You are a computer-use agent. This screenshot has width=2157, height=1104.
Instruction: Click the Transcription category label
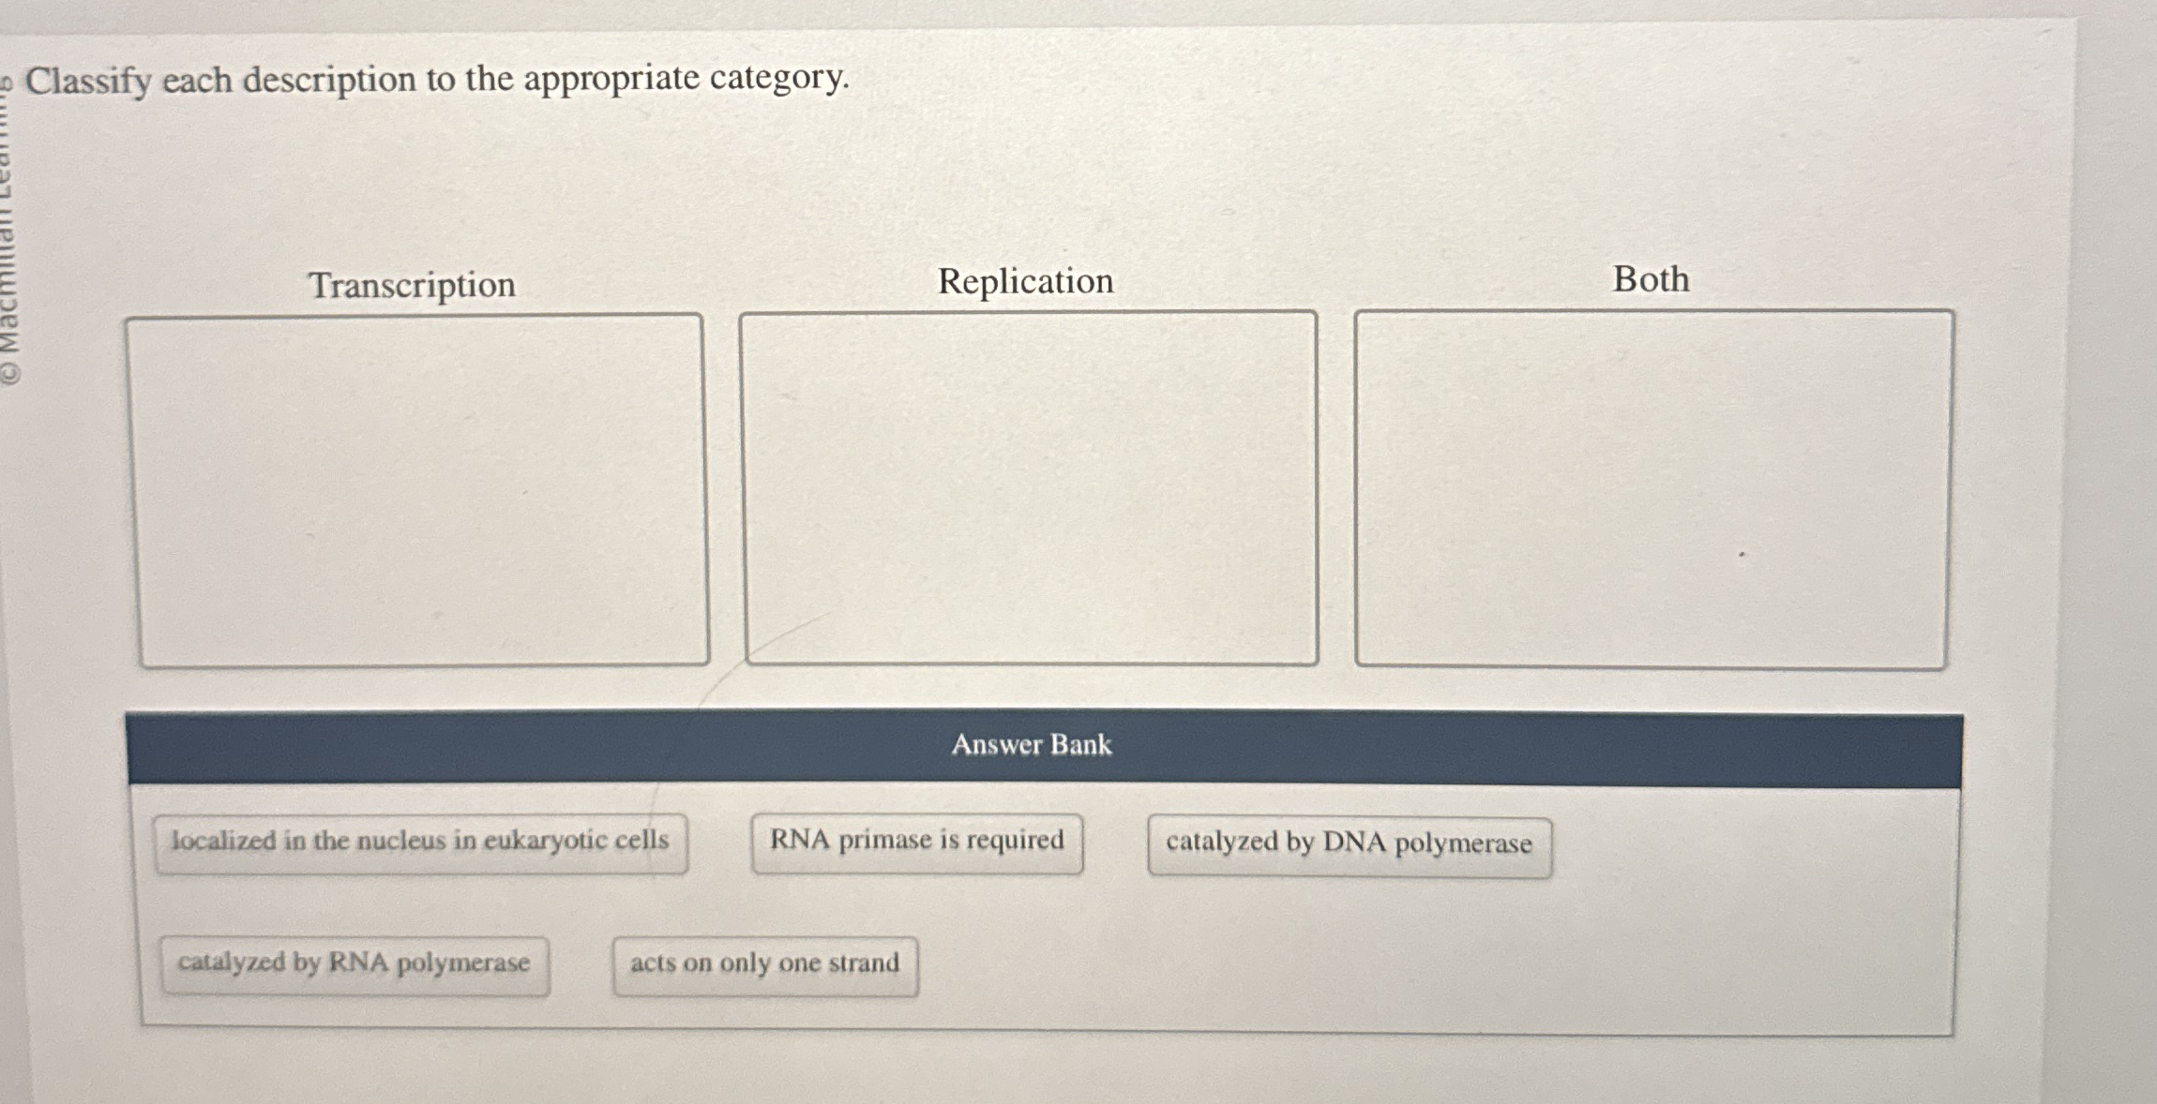pos(415,284)
